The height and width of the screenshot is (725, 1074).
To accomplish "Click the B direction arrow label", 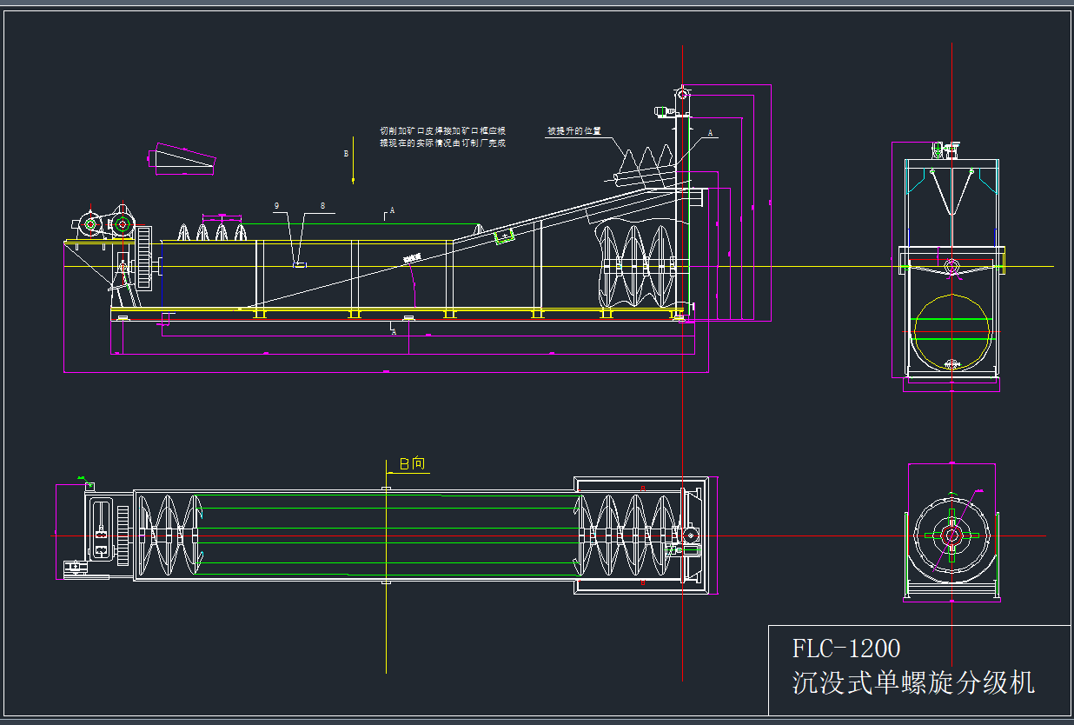I will tap(346, 153).
